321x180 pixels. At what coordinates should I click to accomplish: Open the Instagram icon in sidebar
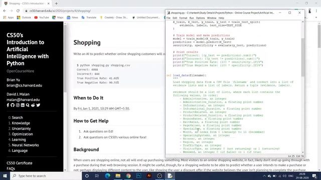point(18,105)
